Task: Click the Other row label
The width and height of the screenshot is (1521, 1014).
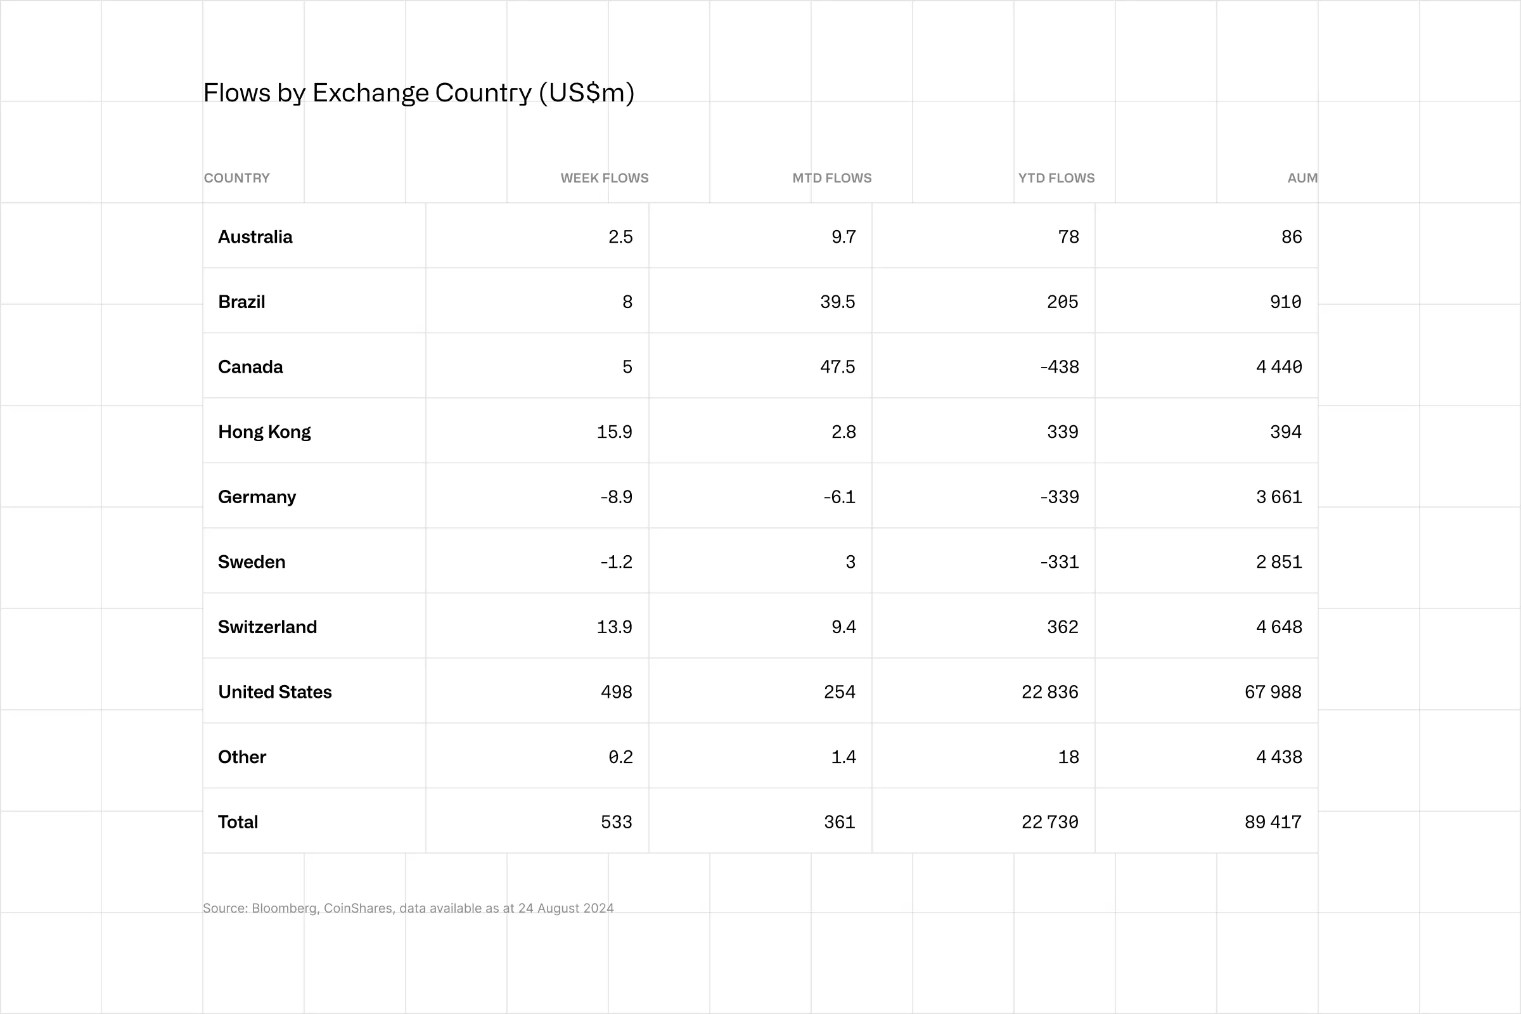Action: (242, 757)
